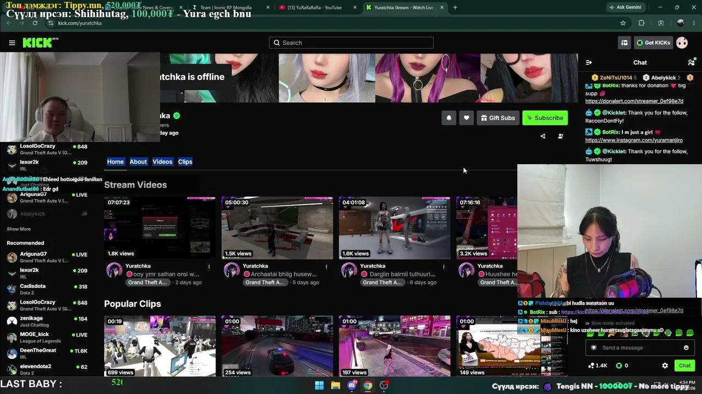Open a new browser tab
This screenshot has height=394, width=702.
[x=455, y=7]
